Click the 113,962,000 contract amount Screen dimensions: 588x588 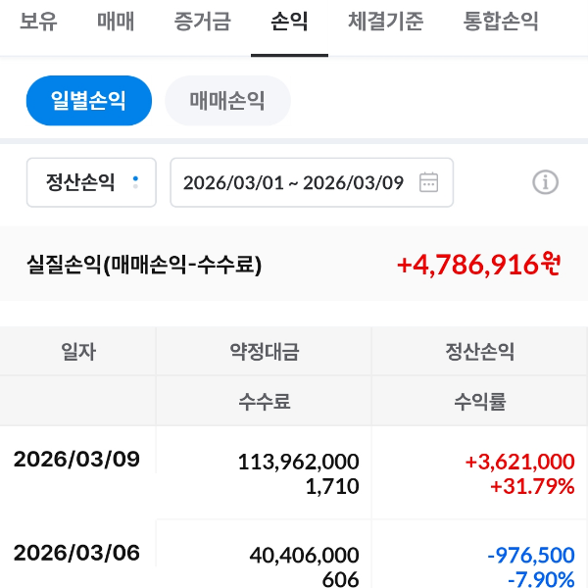coord(298,462)
